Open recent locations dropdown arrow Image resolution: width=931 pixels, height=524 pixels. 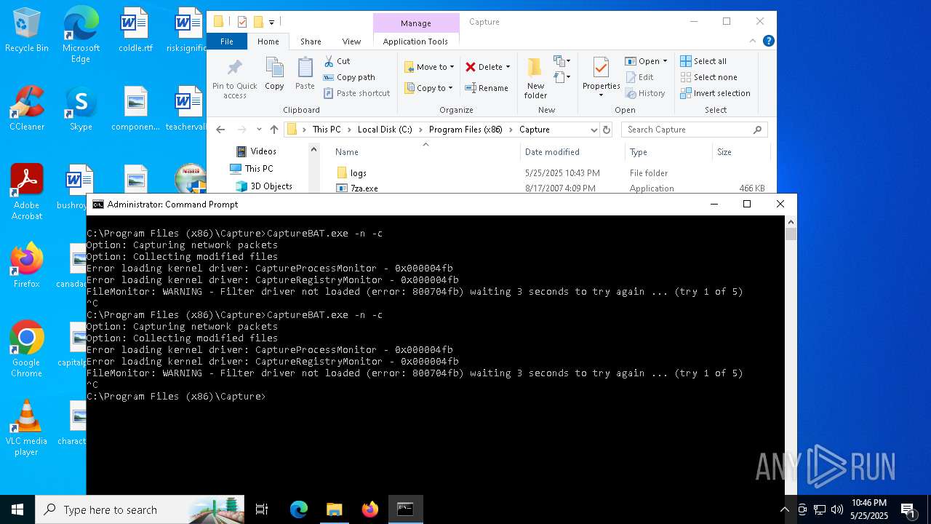tap(259, 130)
